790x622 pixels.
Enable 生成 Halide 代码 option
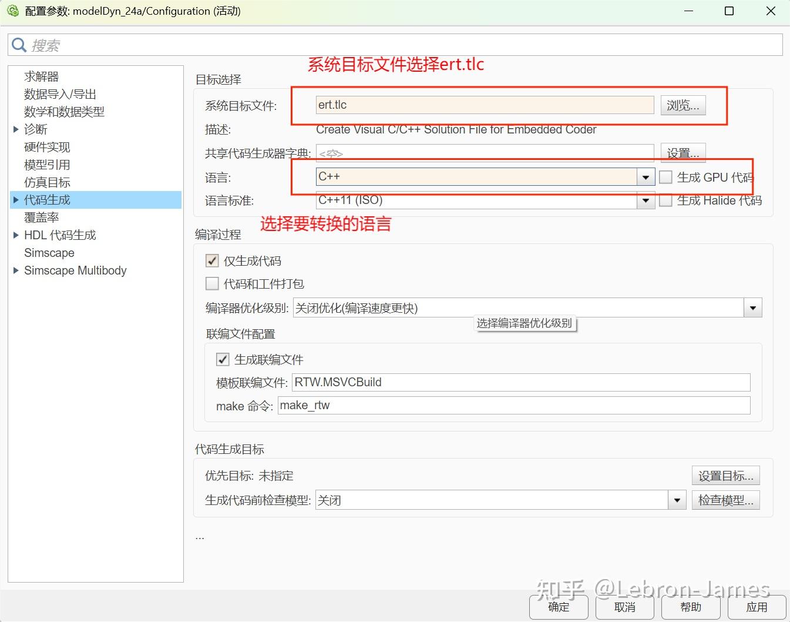click(x=666, y=200)
